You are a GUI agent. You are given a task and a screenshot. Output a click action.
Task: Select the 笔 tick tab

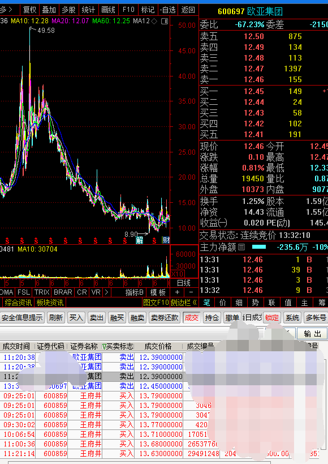click(207, 303)
